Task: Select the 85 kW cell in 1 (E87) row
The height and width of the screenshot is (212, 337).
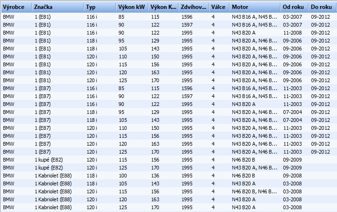Action: pos(121,89)
